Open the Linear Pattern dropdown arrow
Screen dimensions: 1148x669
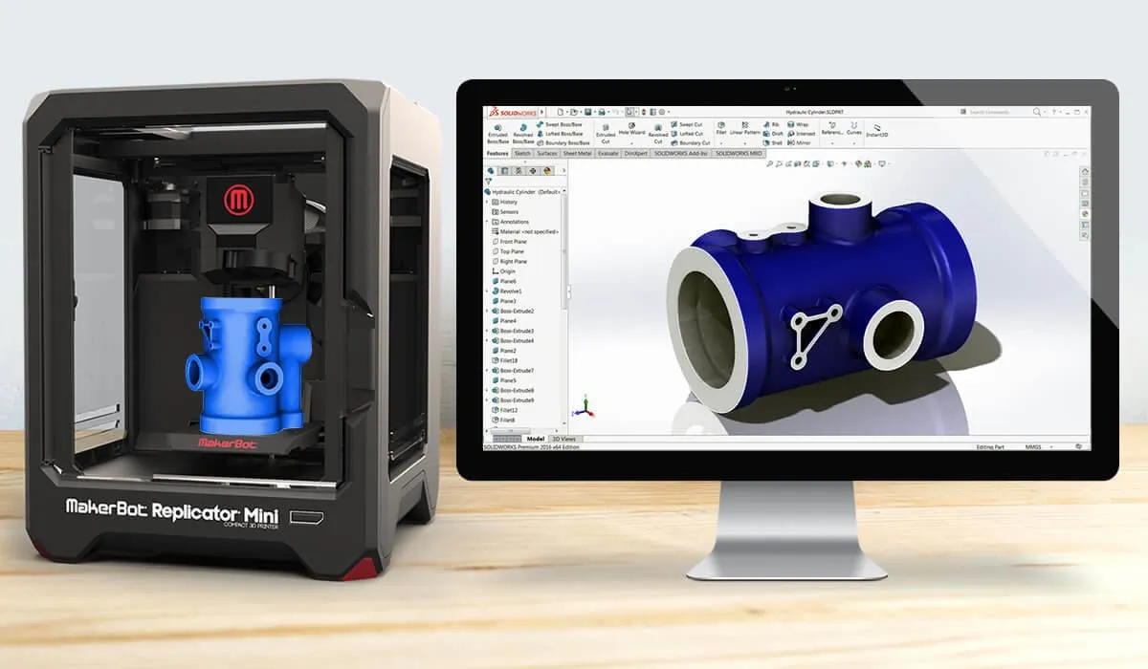pyautogui.click(x=745, y=143)
